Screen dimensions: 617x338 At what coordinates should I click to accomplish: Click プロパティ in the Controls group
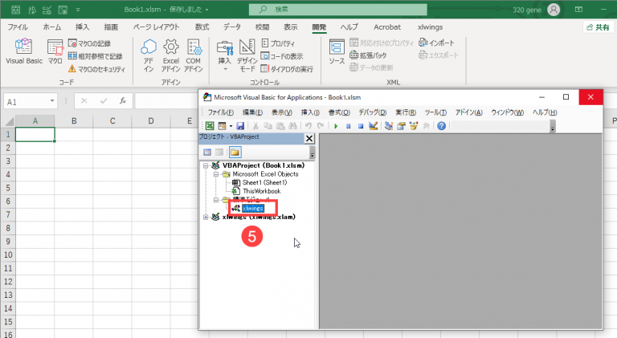tap(278, 43)
